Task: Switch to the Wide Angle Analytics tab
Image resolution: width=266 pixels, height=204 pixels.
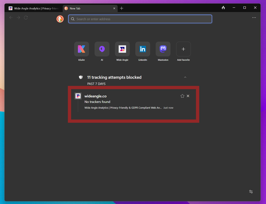Action: pos(34,8)
